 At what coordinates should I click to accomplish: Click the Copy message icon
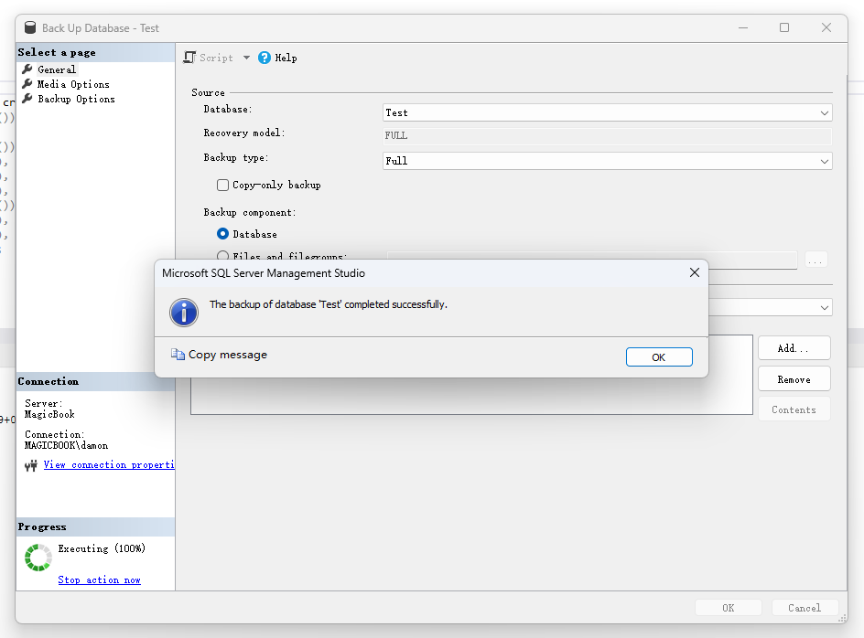click(178, 354)
